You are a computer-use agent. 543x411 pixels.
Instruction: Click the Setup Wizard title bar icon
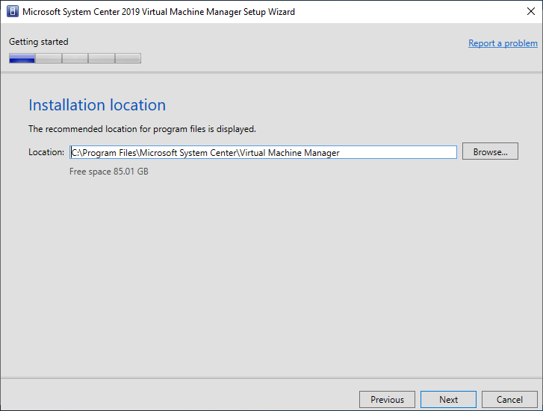[x=13, y=11]
